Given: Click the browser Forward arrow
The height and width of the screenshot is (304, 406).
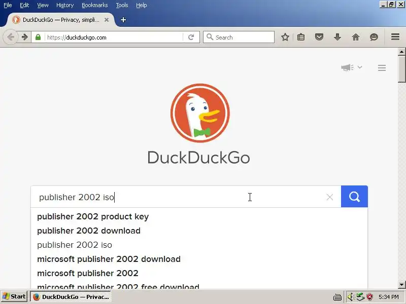Looking at the screenshot, I should click(24, 37).
